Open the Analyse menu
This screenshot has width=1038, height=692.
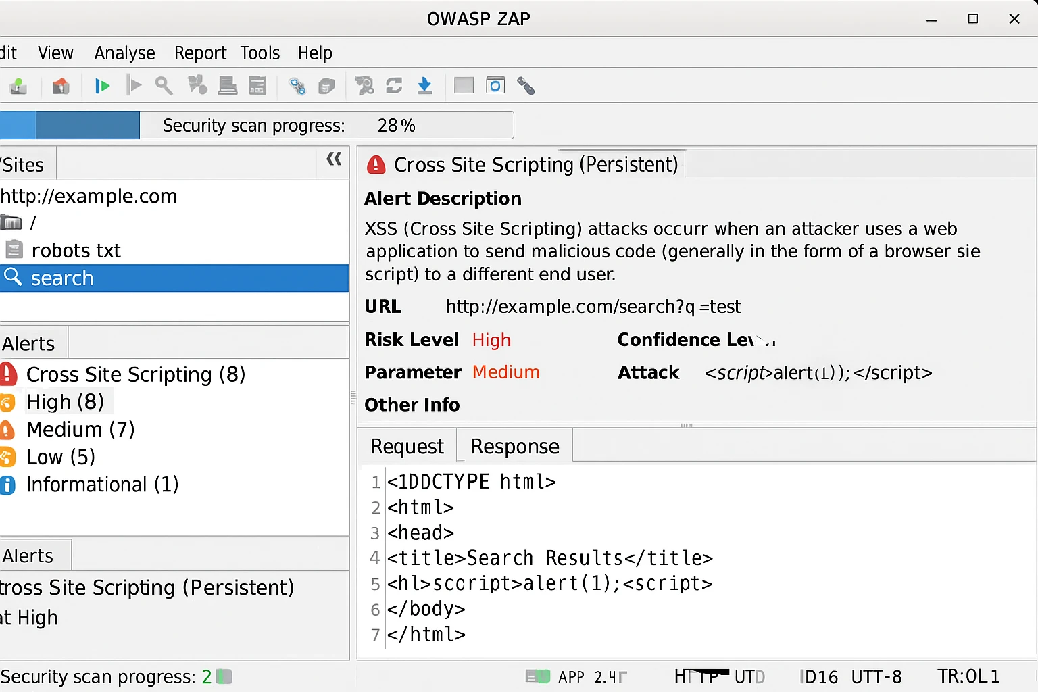pos(124,53)
